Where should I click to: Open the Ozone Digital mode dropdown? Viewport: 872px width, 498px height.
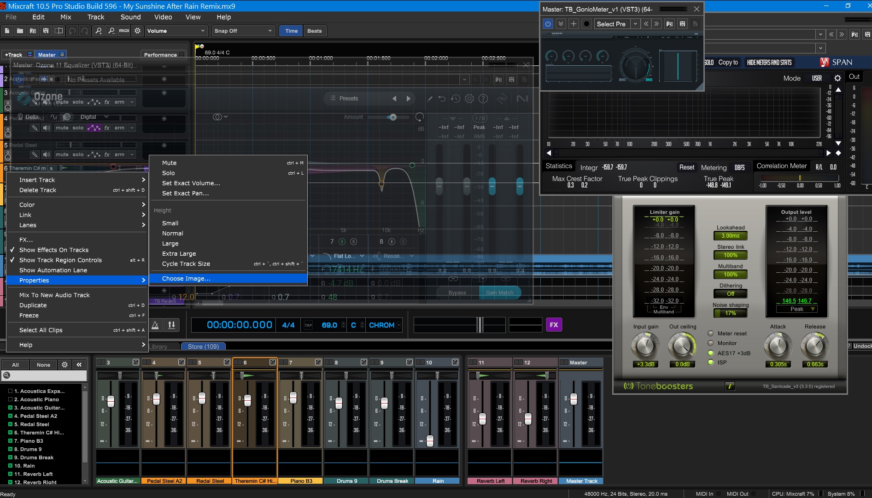tap(95, 117)
